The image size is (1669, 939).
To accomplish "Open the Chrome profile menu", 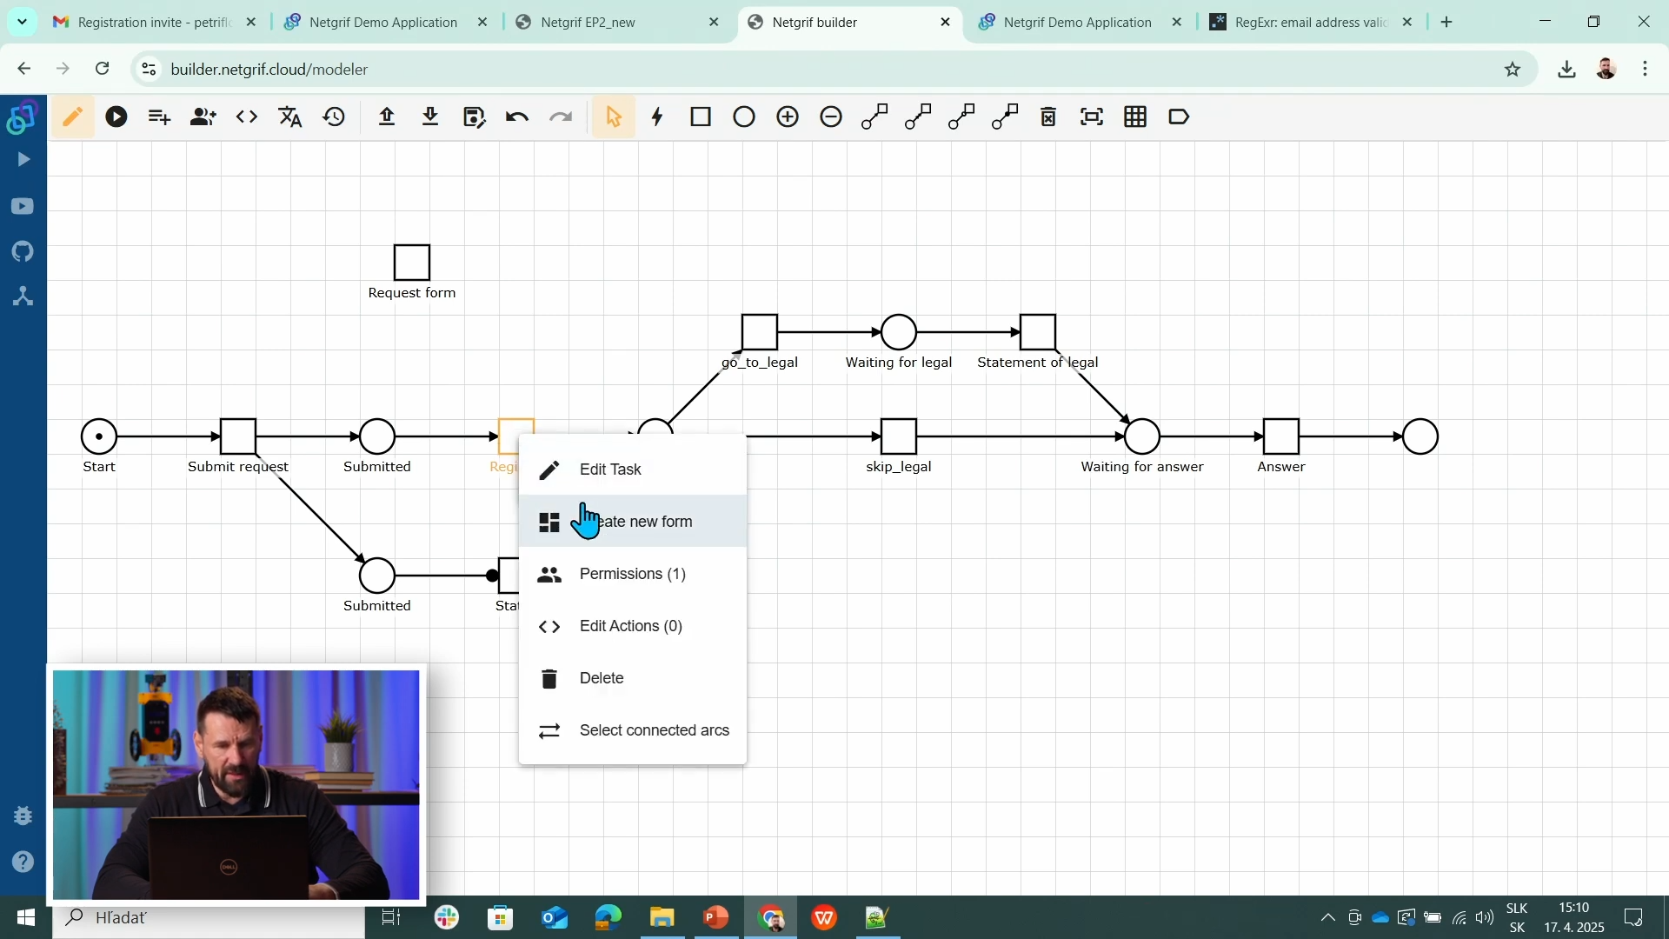I will tap(1607, 69).
